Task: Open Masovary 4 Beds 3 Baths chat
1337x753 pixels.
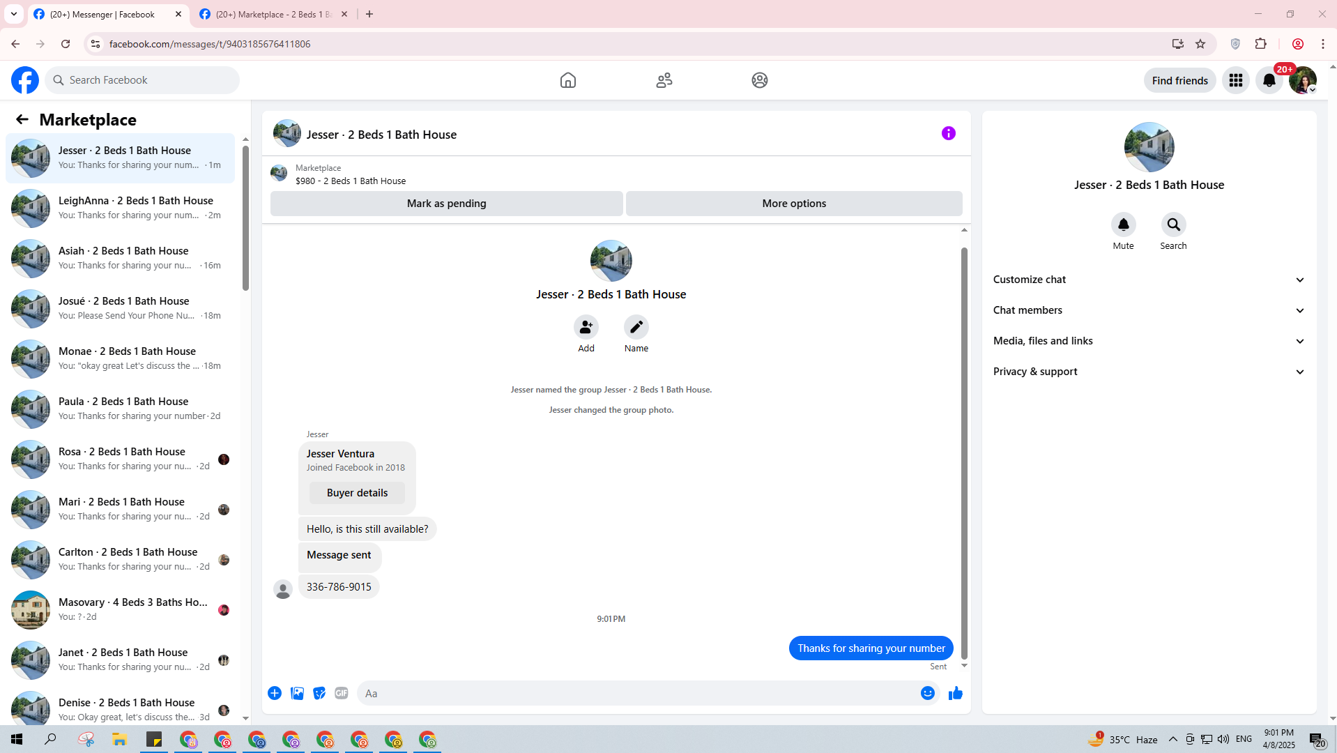Action: (120, 609)
